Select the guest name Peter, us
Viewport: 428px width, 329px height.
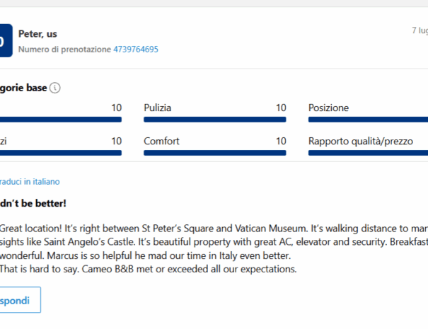pos(37,35)
